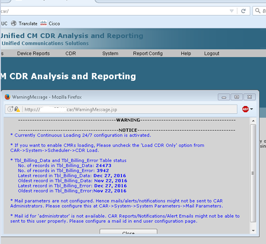Open the System menu
Image resolution: width=266 pixels, height=244 pixels.
point(110,54)
